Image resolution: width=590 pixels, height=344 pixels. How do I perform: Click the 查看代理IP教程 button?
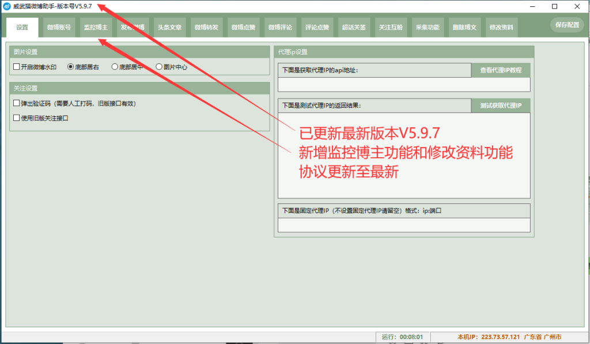click(x=501, y=70)
